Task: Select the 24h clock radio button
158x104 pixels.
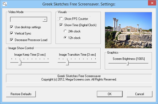Action: (x=65, y=31)
